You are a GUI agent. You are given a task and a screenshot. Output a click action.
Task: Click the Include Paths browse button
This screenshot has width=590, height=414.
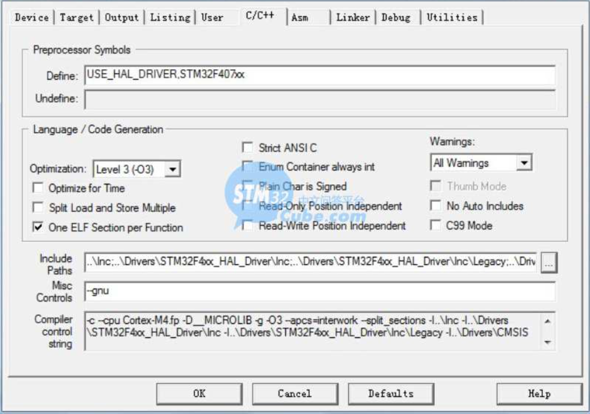(x=549, y=262)
